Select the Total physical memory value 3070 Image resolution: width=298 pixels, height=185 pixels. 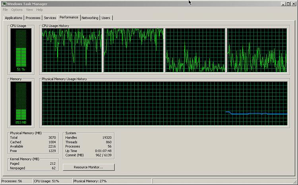coord(52,137)
